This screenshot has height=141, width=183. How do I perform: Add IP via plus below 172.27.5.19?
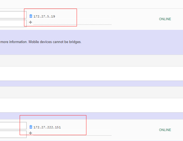[x=30, y=22]
